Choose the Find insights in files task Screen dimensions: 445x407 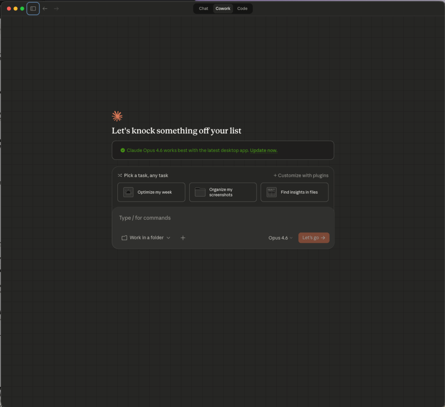299,192
